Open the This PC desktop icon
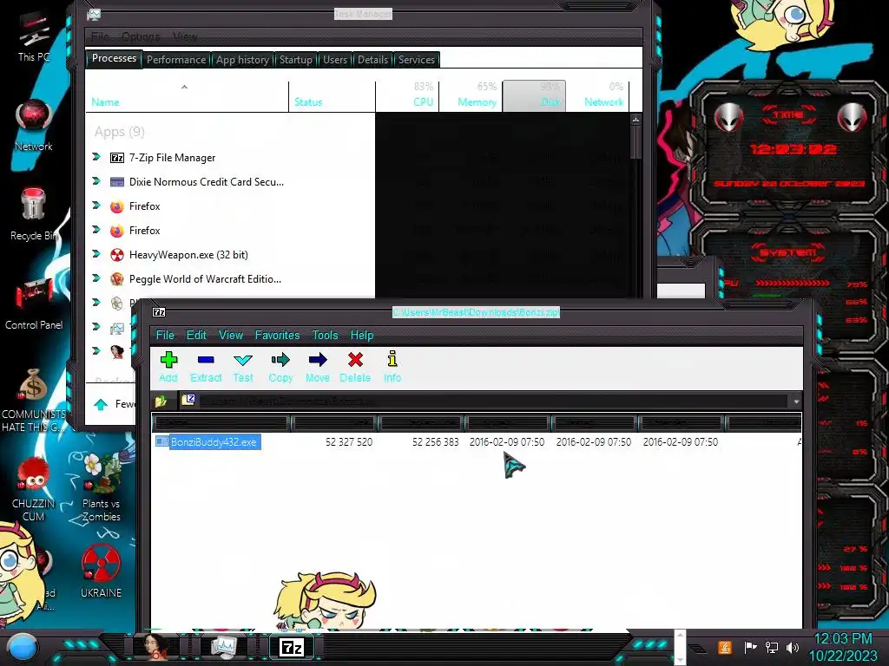The image size is (889, 666). click(34, 37)
